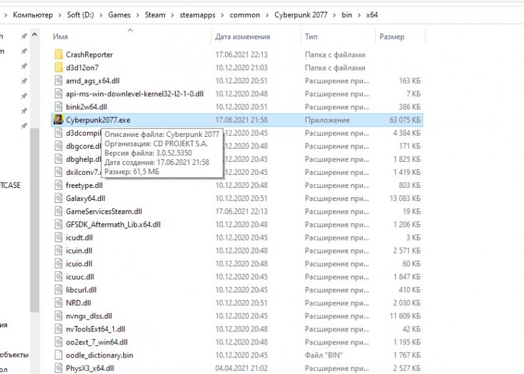Select the amd_ags_x64.dll file icon

(x=58, y=81)
